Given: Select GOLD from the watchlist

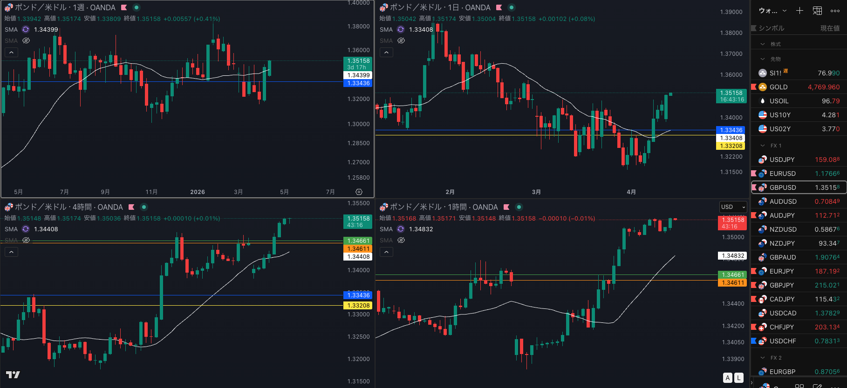Looking at the screenshot, I should (778, 87).
